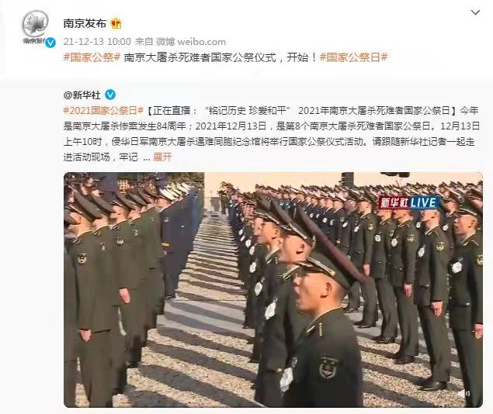Click the 南京发布 account name
Image resolution: width=493 pixels, height=414 pixels.
click(x=85, y=23)
